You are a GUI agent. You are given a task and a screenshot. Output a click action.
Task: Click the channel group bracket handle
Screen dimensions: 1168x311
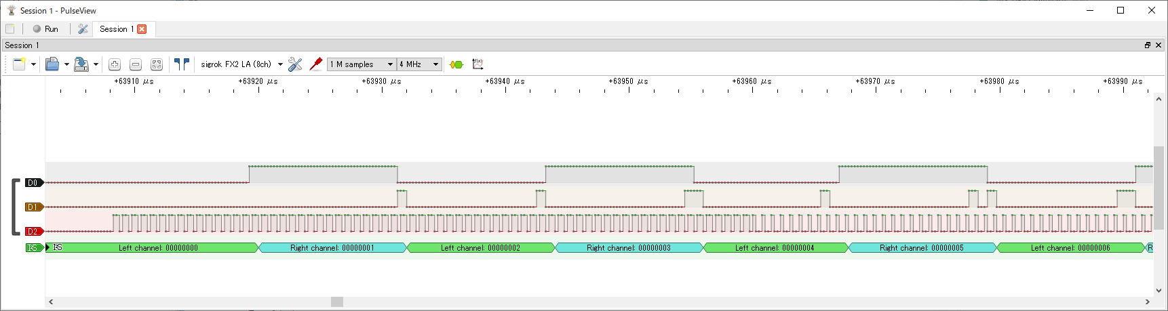(16, 207)
